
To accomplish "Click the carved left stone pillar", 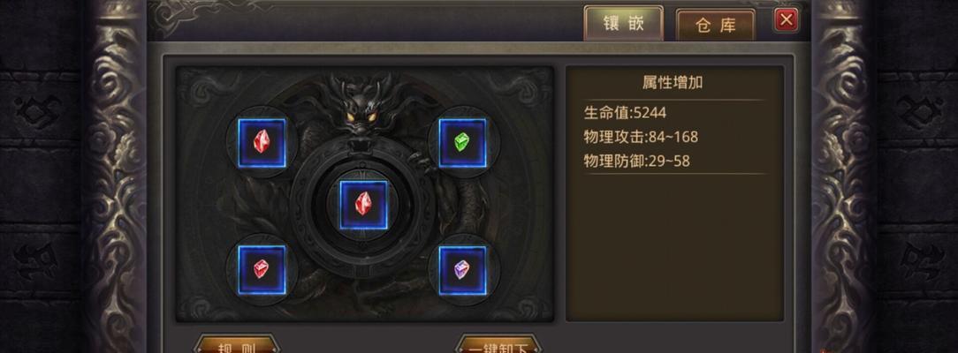I will pyautogui.click(x=114, y=176).
